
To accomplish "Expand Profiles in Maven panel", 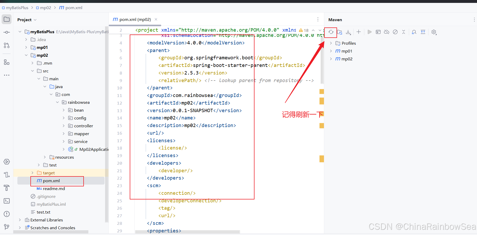I will (x=331, y=43).
